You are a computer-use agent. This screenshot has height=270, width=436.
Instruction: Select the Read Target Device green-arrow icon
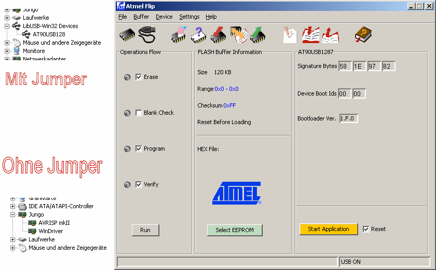click(x=257, y=35)
